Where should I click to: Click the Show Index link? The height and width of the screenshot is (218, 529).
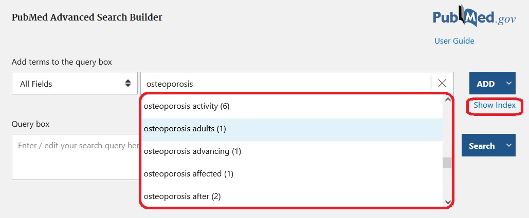coord(494,105)
